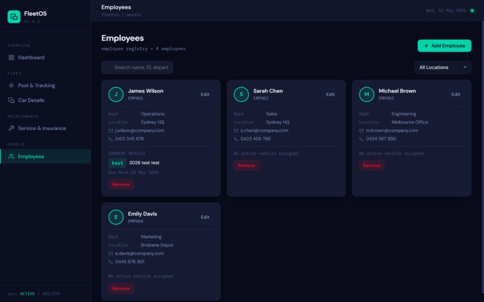Click the version label v2.4.1

pos(32,21)
